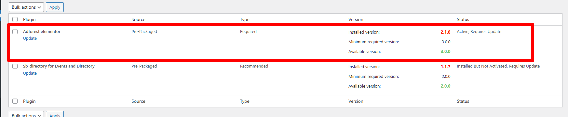The height and width of the screenshot is (117, 568).
Task: Click the bottom Apply button
Action: (x=55, y=114)
